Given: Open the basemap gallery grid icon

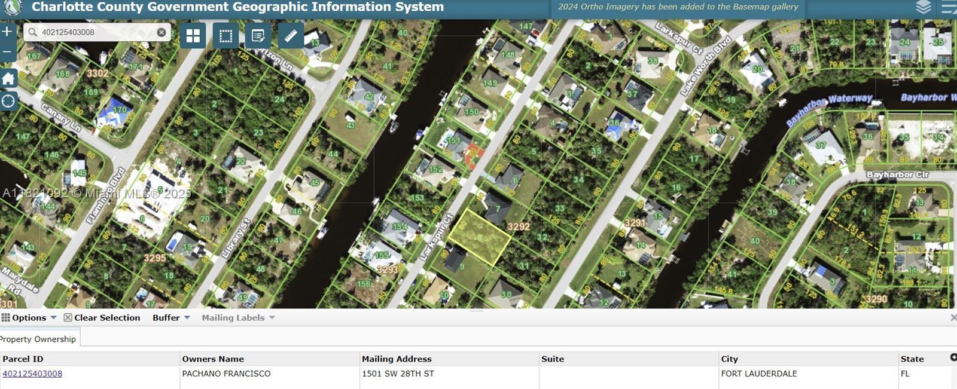Looking at the screenshot, I should (193, 36).
